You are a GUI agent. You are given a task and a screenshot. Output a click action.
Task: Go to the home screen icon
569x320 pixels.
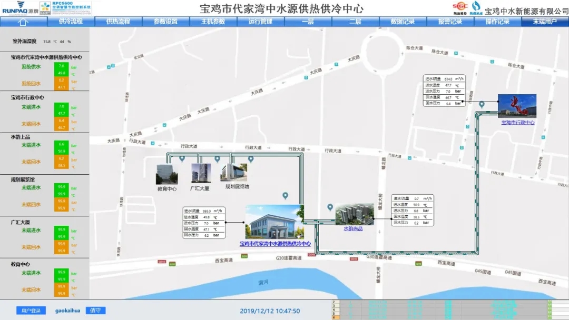23,22
